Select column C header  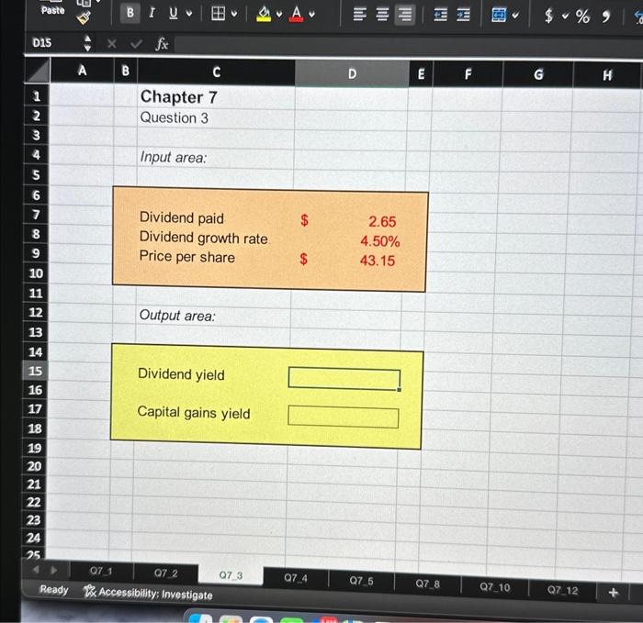coord(217,72)
